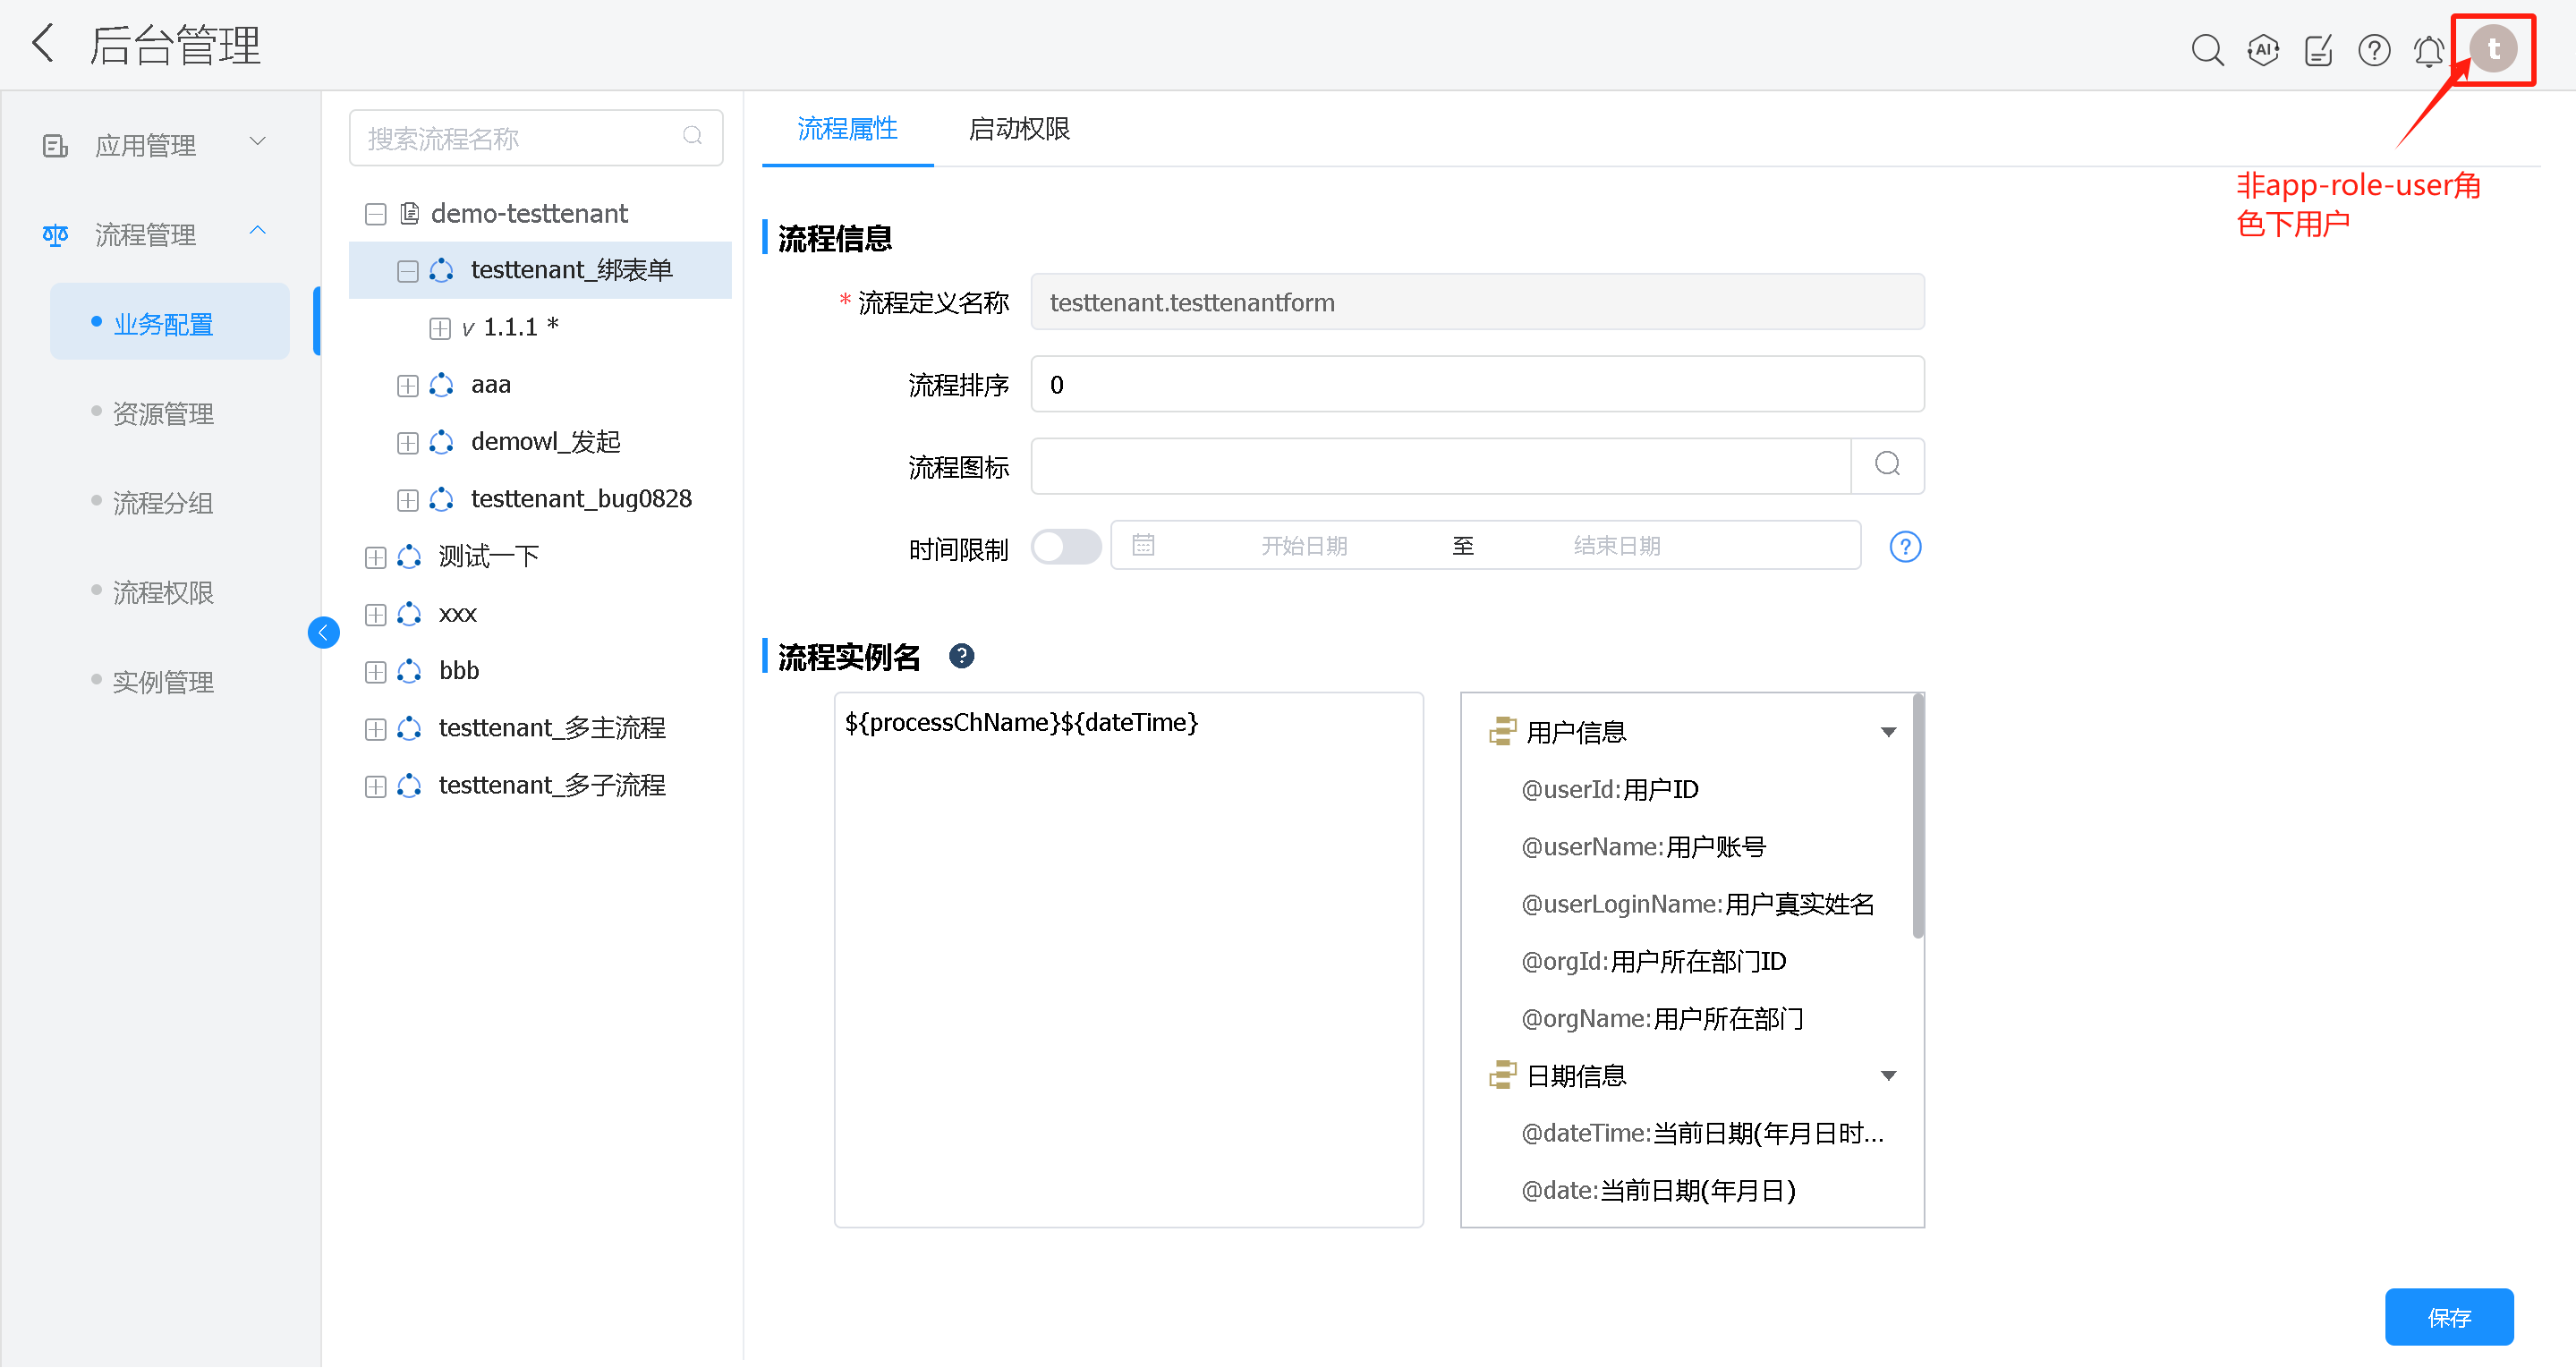
Task: Collapse the 用户信息 variable group
Action: 1888,731
